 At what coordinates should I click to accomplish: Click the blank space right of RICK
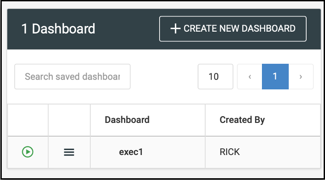click(282, 152)
